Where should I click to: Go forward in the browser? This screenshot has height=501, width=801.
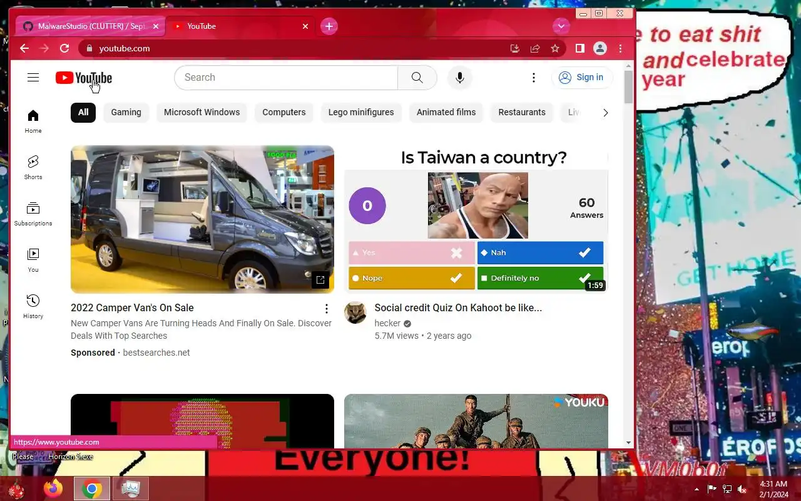click(x=44, y=48)
